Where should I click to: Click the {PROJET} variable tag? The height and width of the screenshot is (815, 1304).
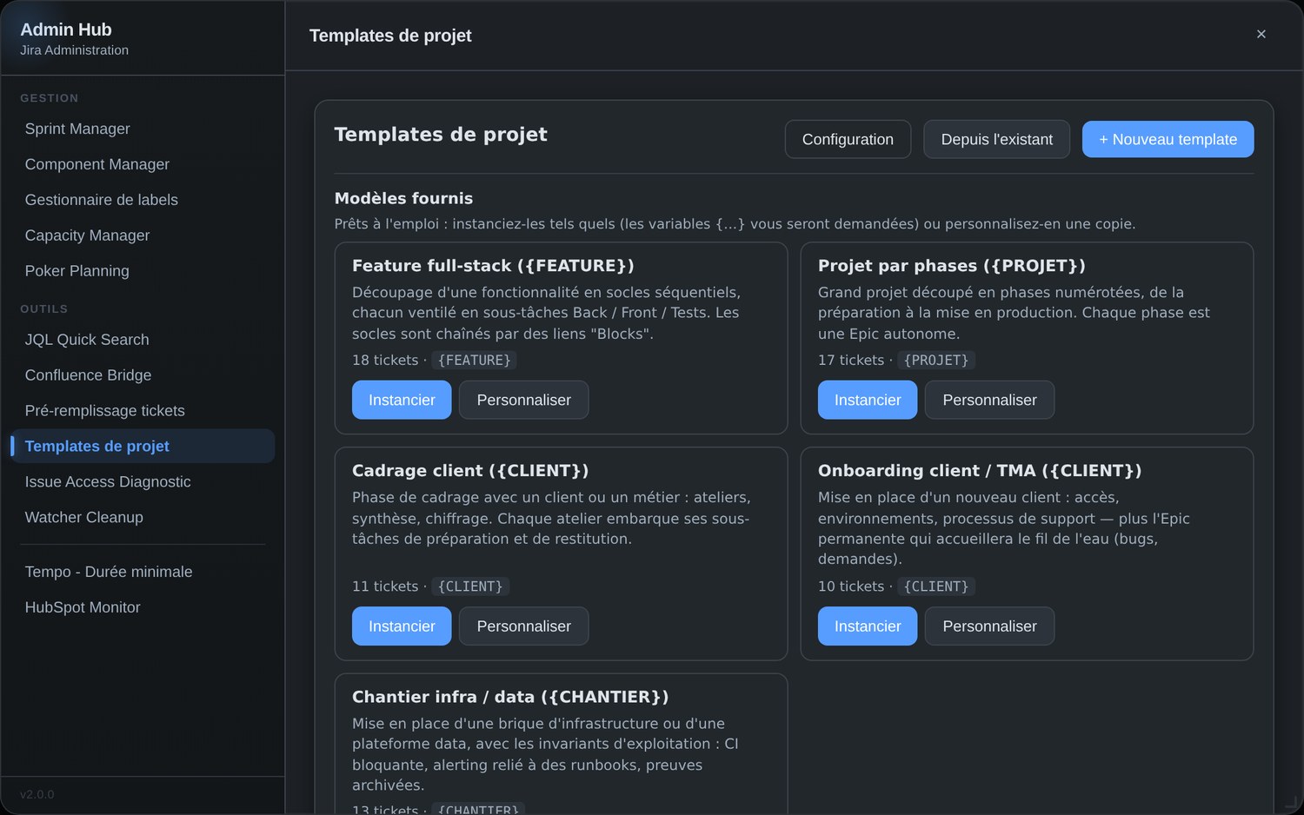[936, 361]
